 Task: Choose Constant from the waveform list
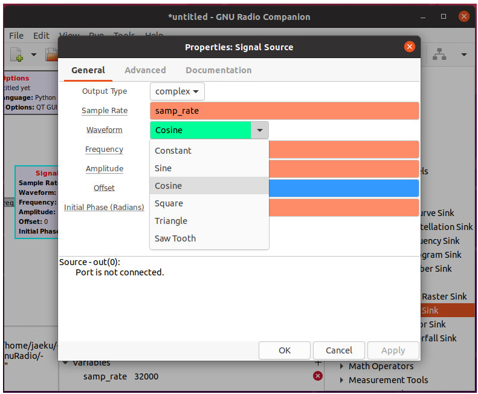coord(209,151)
